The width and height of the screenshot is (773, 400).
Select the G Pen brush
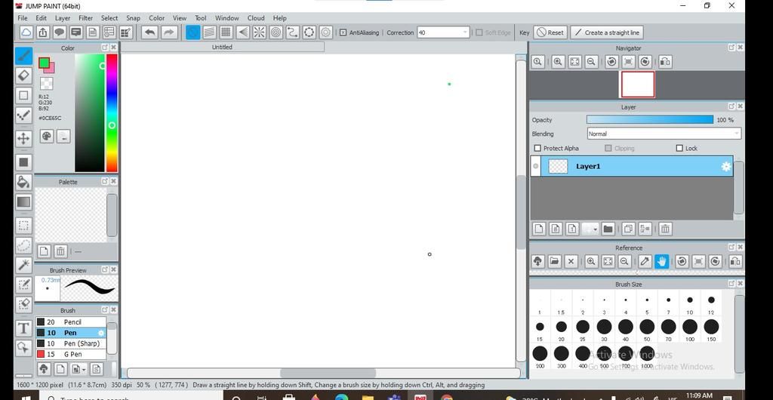coord(70,354)
